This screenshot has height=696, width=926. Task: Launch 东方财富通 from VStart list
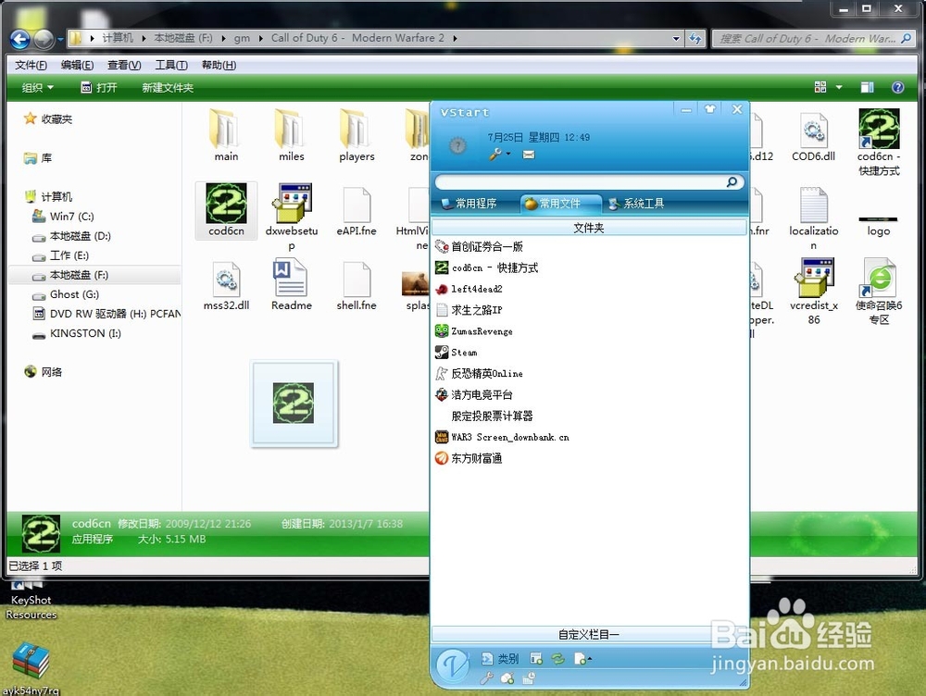[469, 459]
